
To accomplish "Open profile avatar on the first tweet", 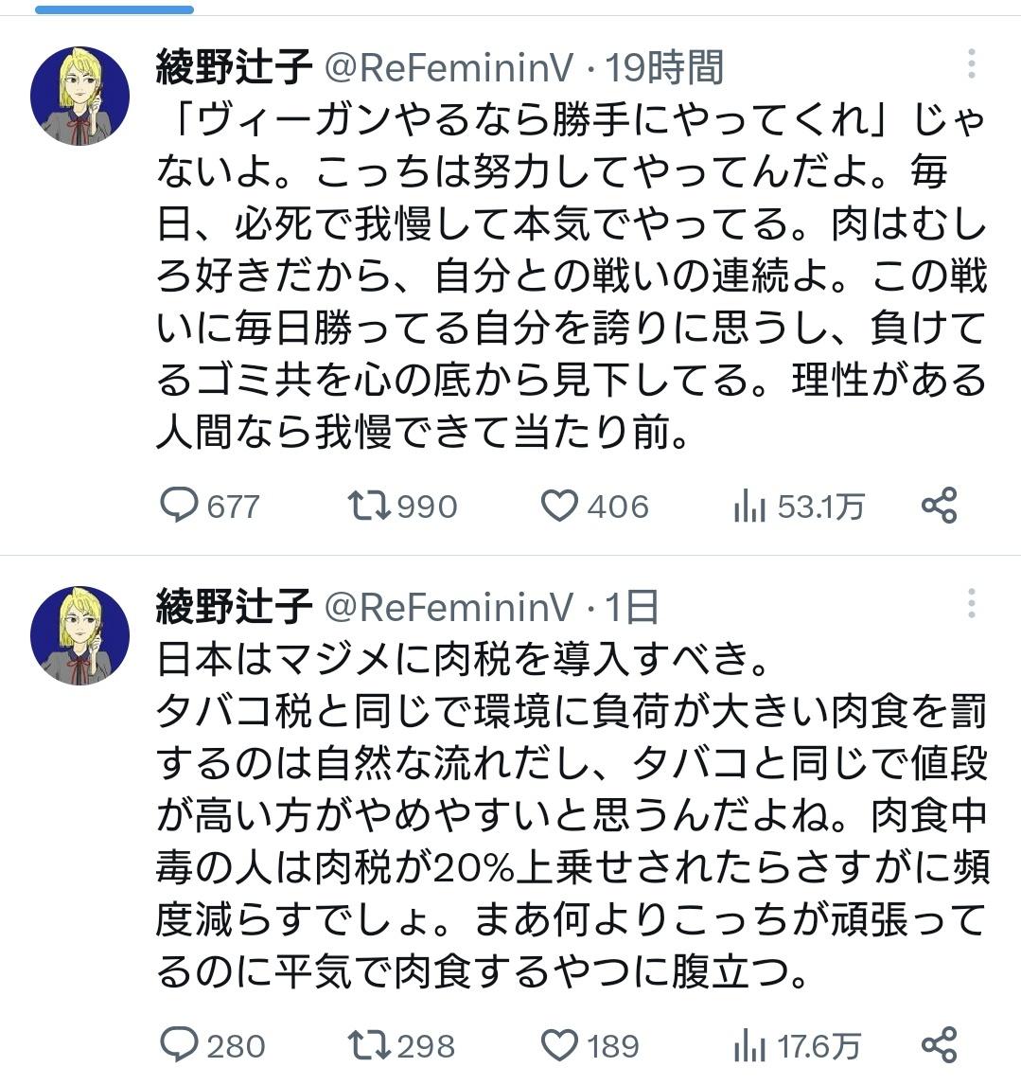I will pyautogui.click(x=79, y=95).
